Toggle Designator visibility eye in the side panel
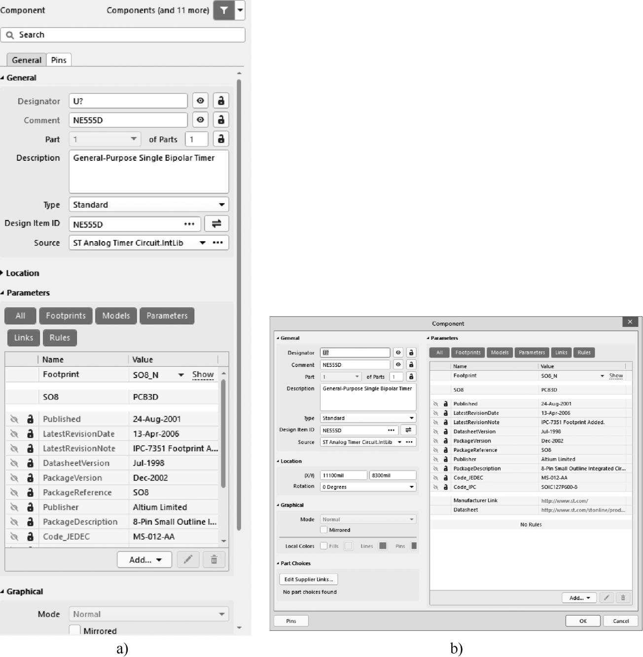This screenshot has height=657, width=643. tap(200, 101)
